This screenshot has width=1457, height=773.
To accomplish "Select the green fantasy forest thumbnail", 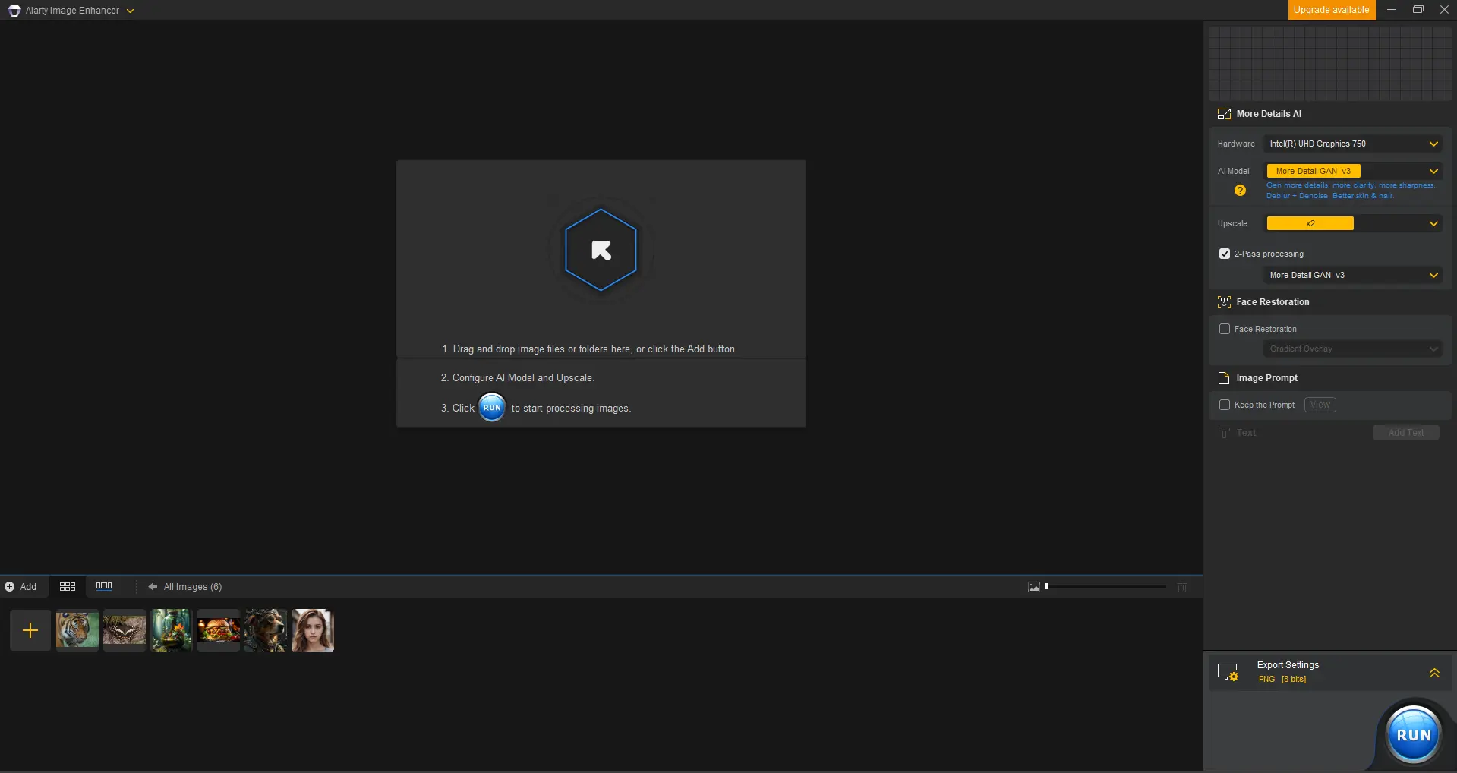I will [172, 630].
